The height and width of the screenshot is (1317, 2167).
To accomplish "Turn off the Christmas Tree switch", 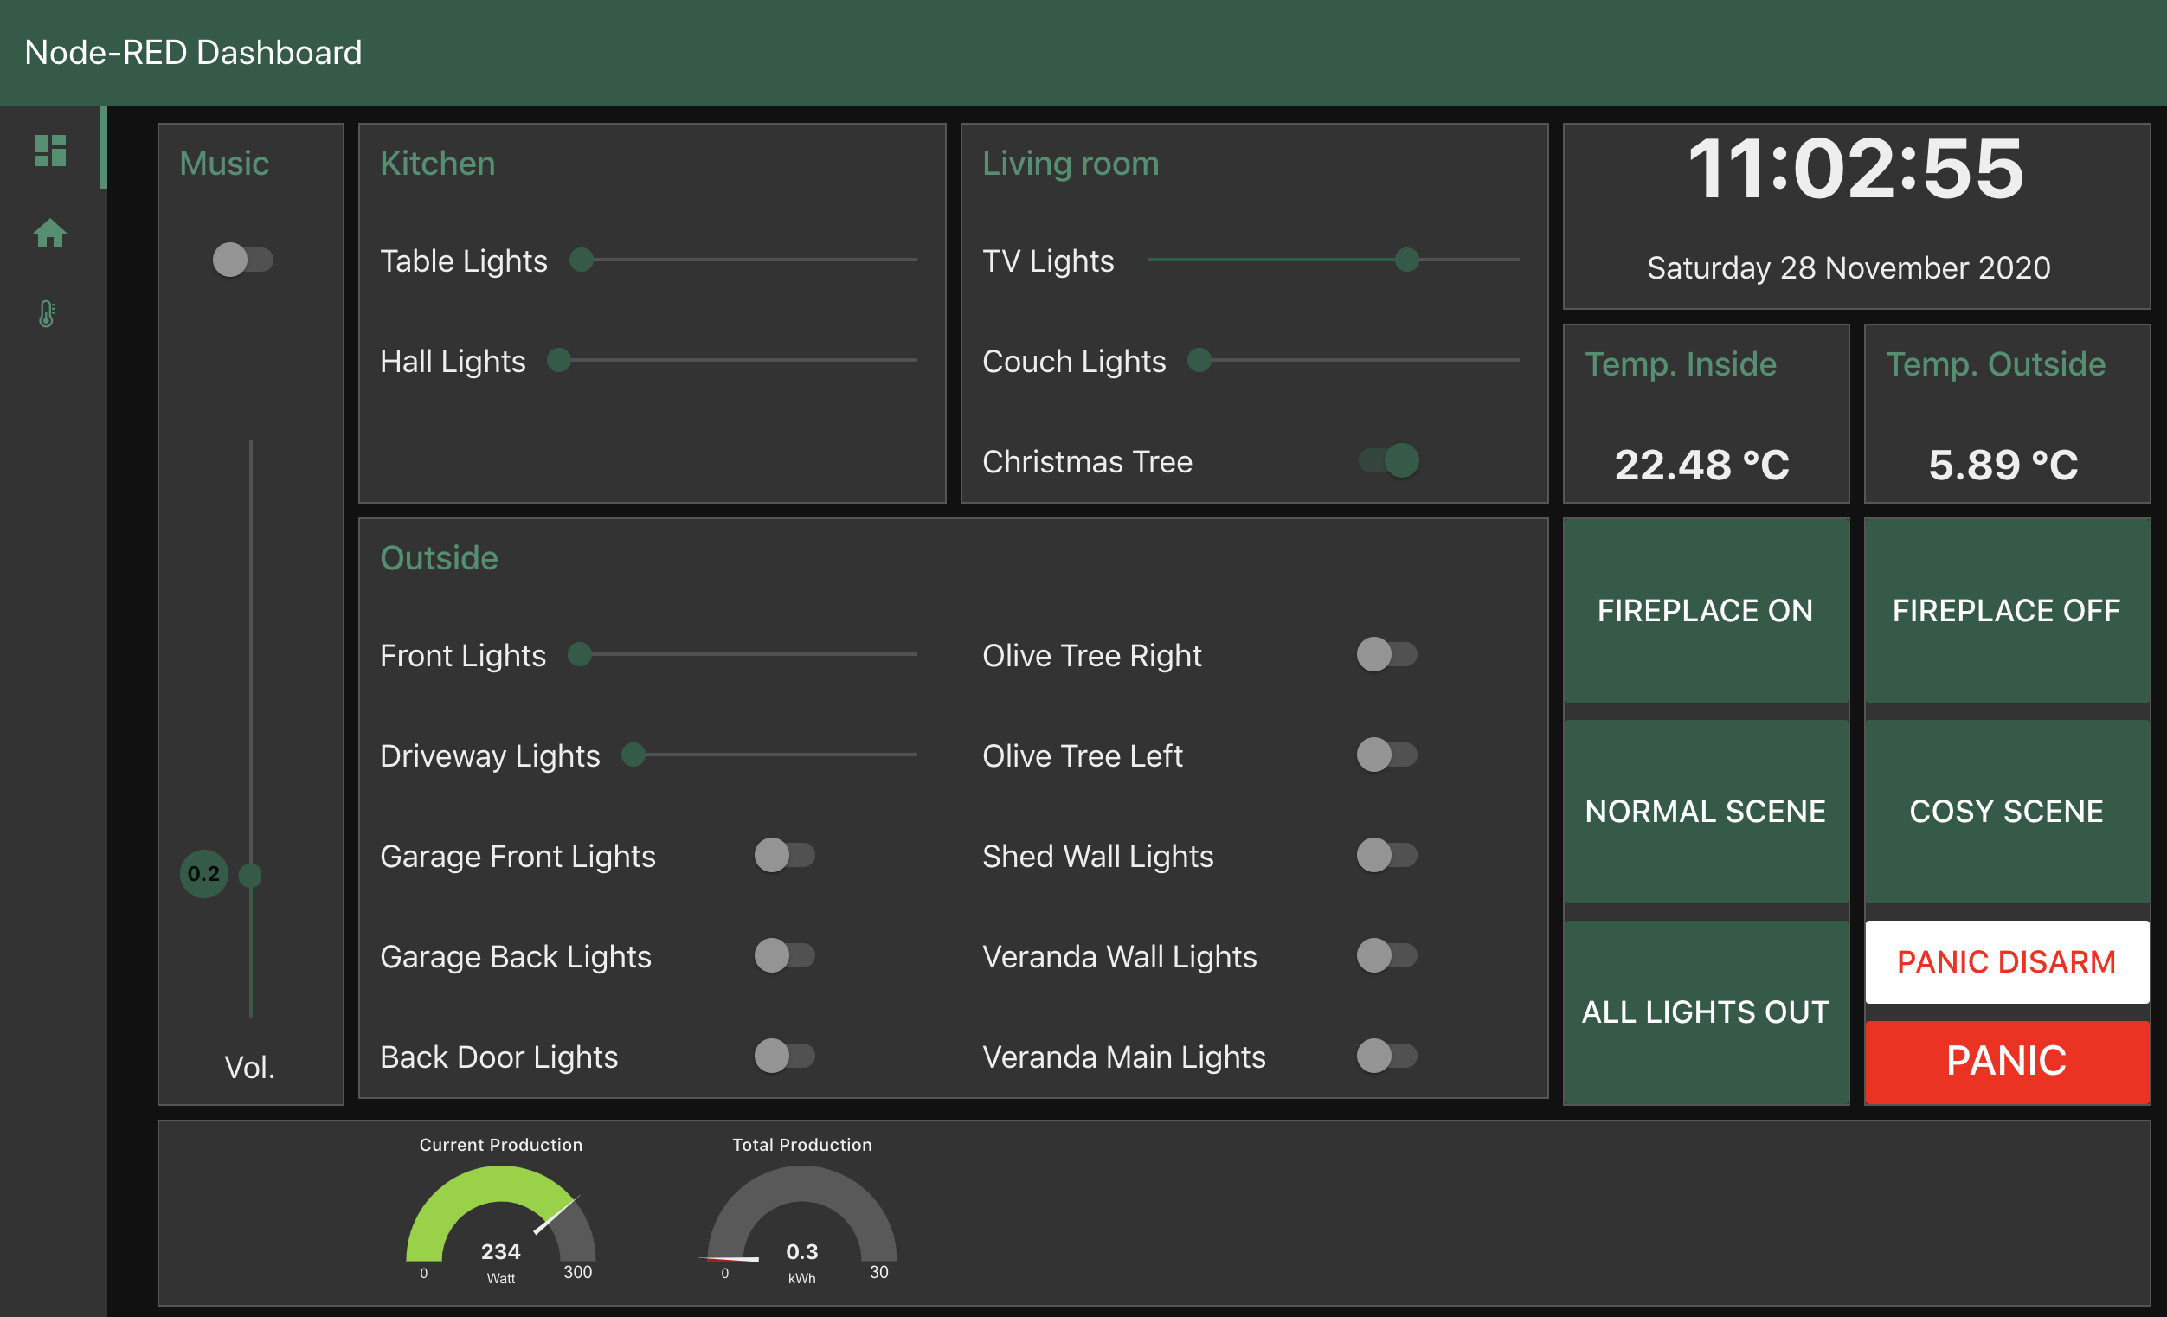I will 1389,459.
